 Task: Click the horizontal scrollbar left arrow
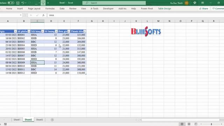coord(140,120)
